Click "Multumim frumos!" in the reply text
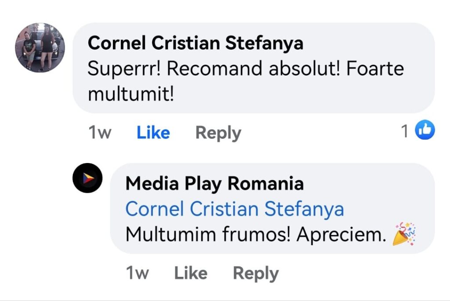 click(x=208, y=235)
